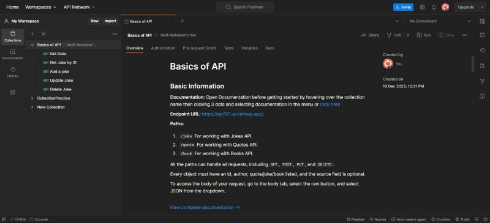Screen dimensions: 490x223
Task: Click the blue Invite button
Action: coord(403,7)
